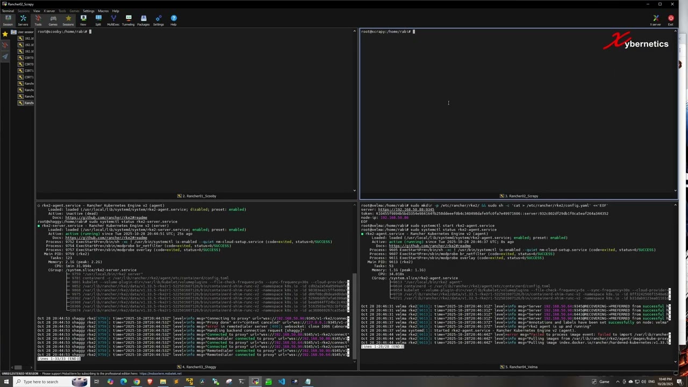Click the rancher/rke2 readme link in Velma pane

(x=430, y=246)
